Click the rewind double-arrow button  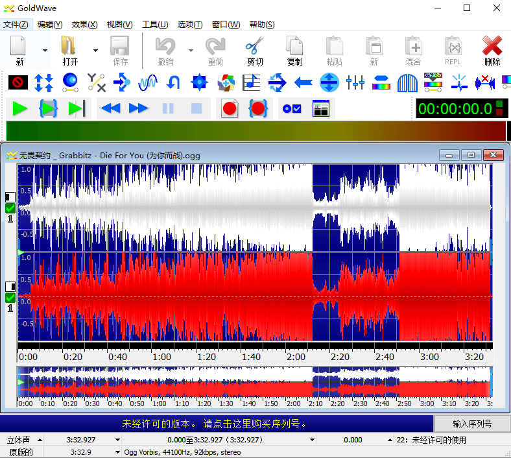110,108
